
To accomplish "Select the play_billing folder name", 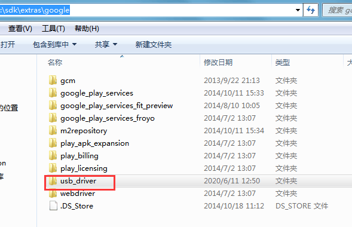I will click(79, 156).
